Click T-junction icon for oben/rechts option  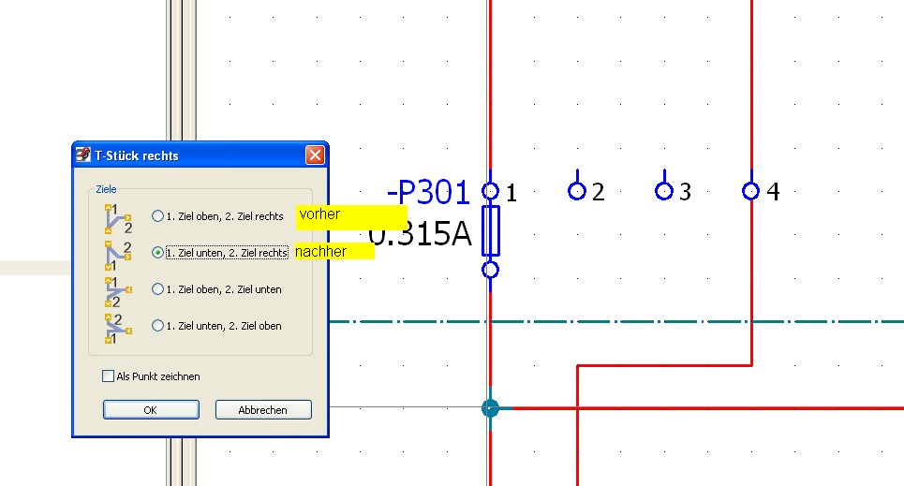pos(118,218)
